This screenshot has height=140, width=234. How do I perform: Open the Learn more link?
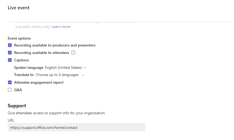pos(61,27)
